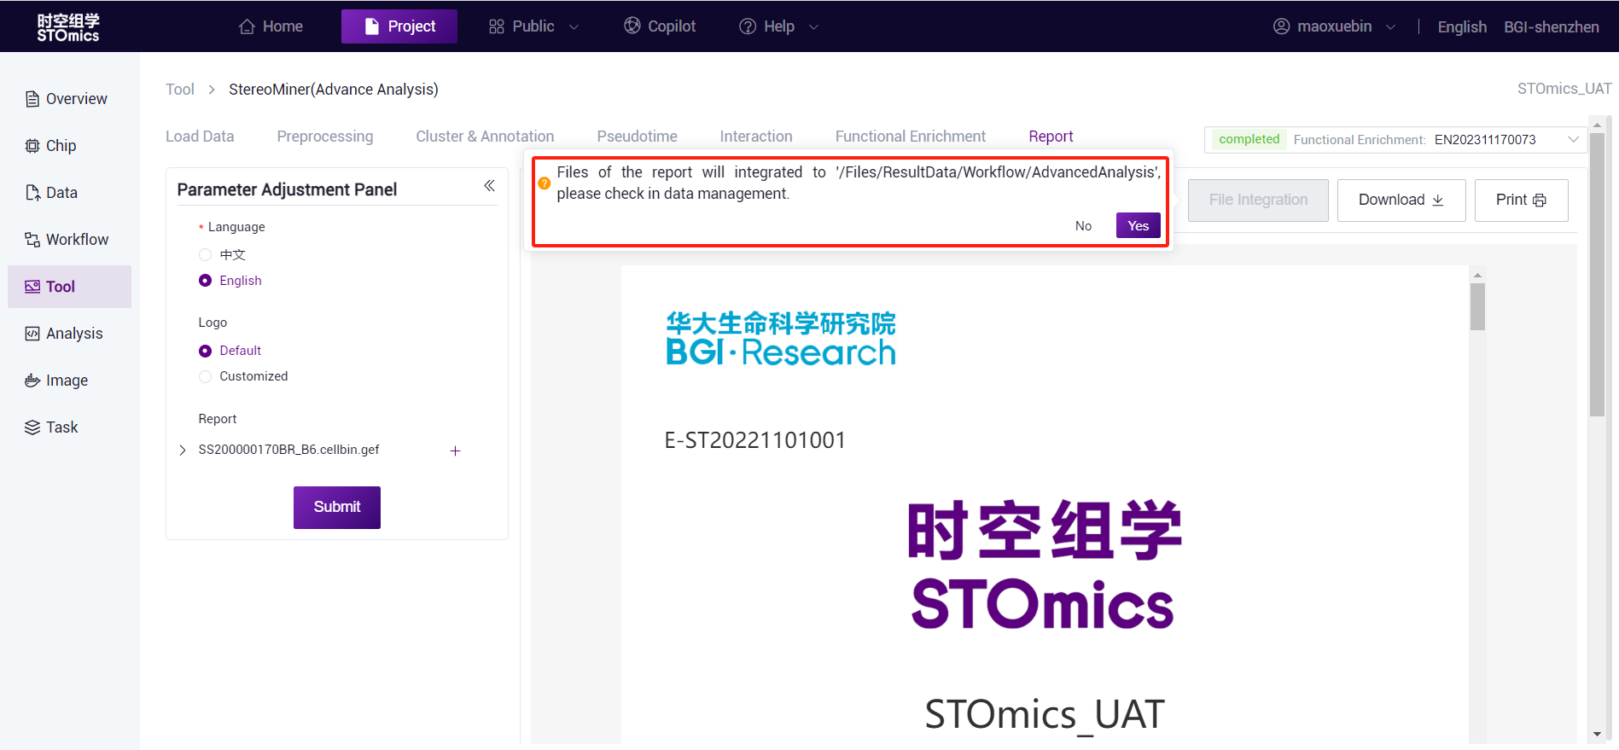
Task: Click the Workflow sidebar icon
Action: (x=32, y=240)
